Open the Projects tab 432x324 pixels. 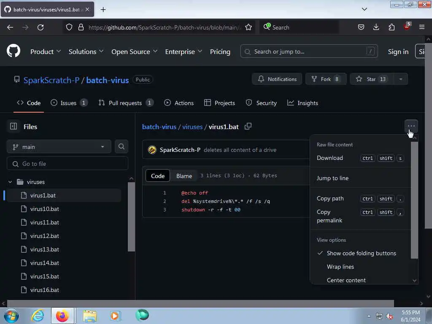tap(219, 103)
